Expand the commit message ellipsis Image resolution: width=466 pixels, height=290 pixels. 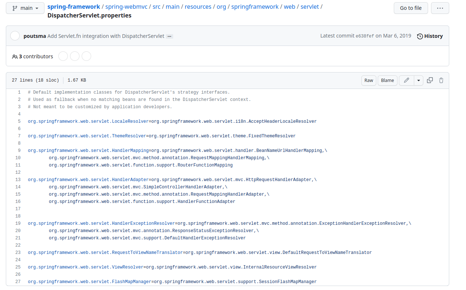pyautogui.click(x=169, y=36)
